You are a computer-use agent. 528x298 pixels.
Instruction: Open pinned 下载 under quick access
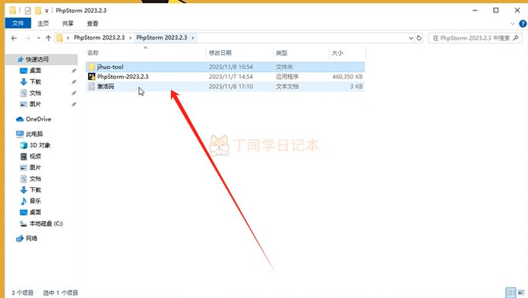pos(35,81)
